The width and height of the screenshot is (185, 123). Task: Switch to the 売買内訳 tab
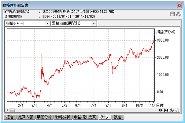pos(26,117)
